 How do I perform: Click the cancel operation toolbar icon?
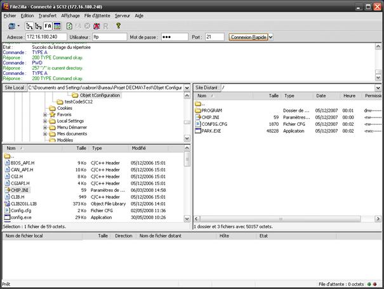point(87,26)
